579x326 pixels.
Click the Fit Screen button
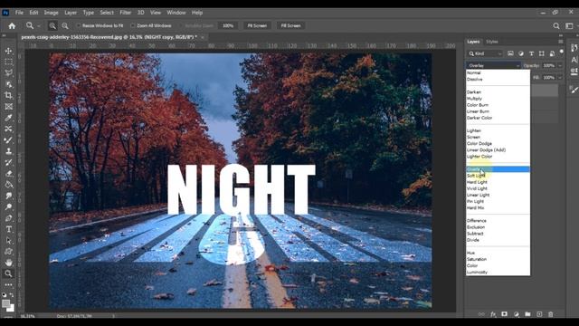tap(257, 25)
